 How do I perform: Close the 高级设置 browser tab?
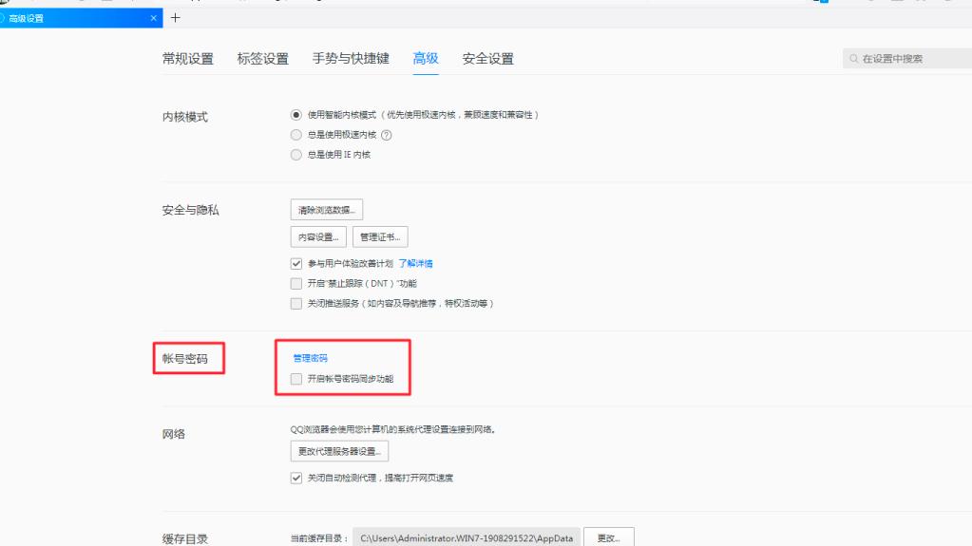[155, 18]
